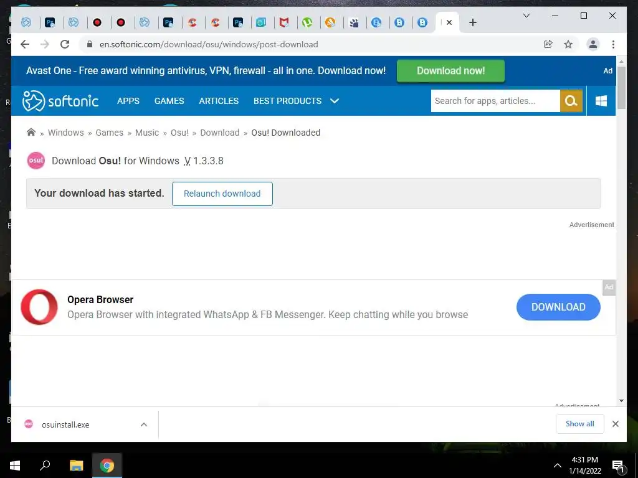Open the Opera Browser ad title

[100, 299]
